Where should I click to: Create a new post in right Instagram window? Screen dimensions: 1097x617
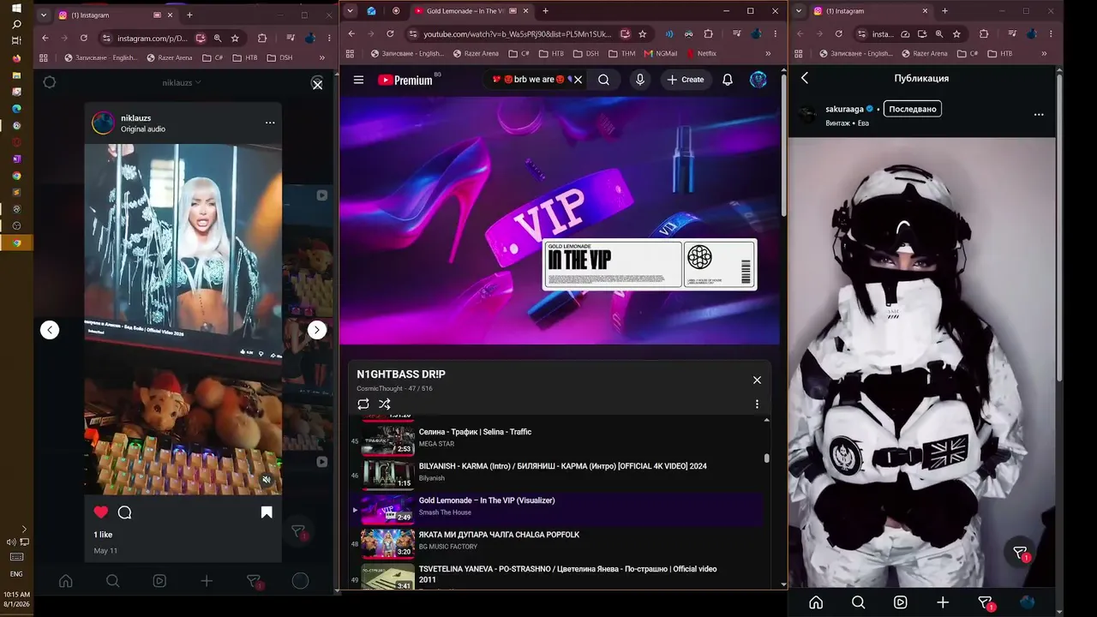[x=943, y=602]
